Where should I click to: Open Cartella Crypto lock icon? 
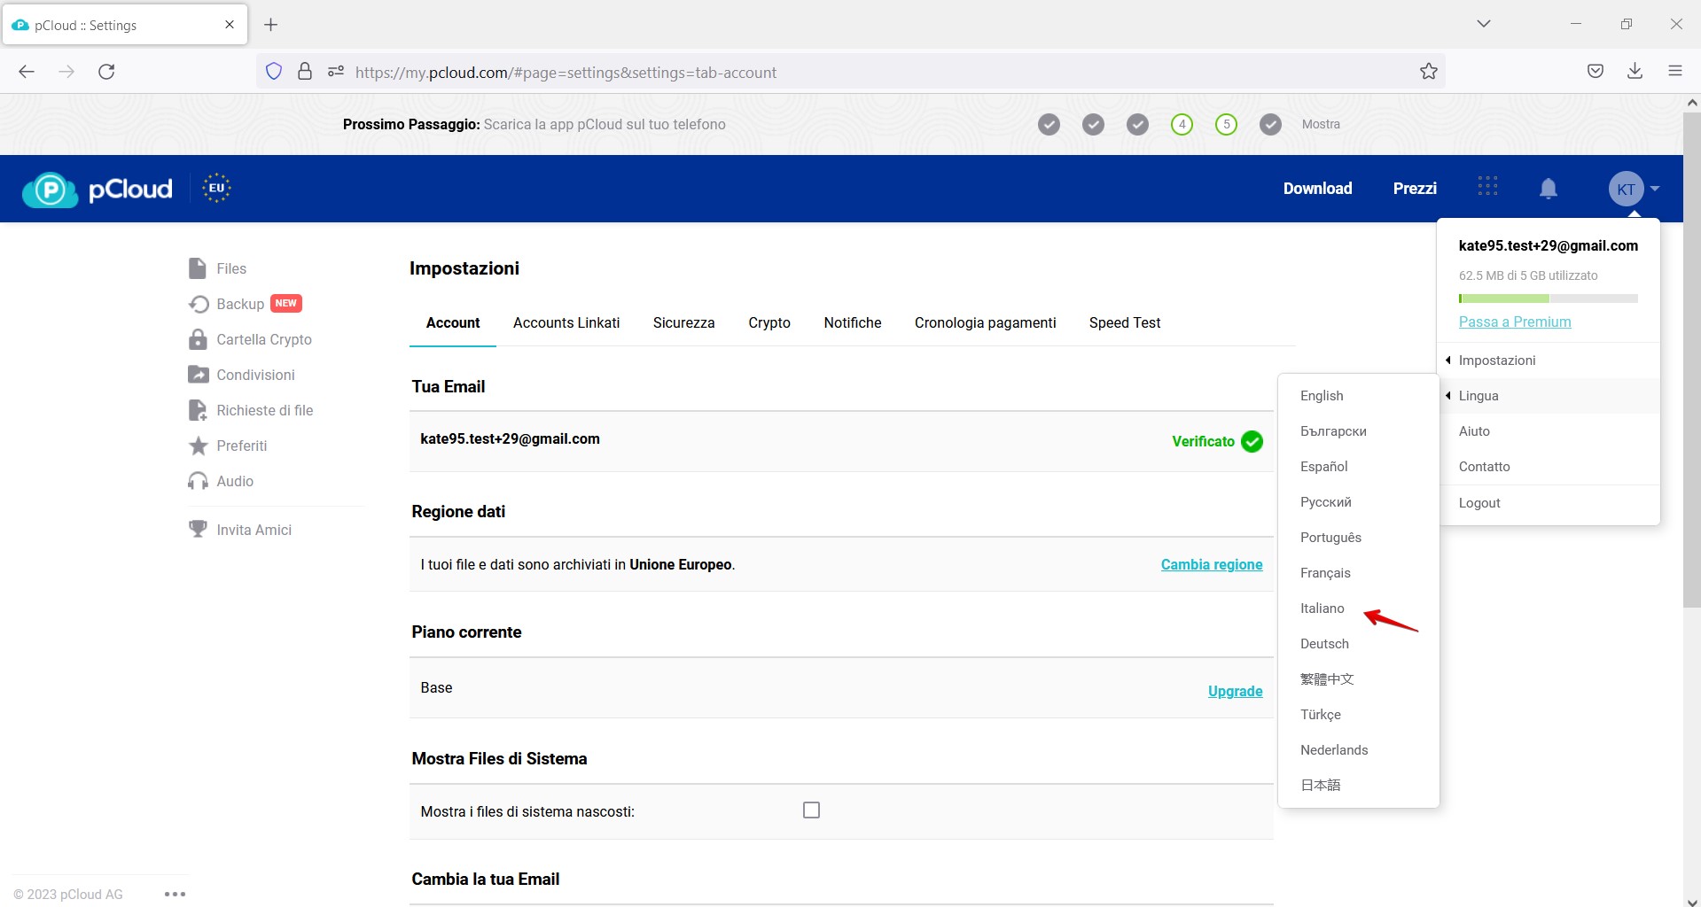point(198,339)
